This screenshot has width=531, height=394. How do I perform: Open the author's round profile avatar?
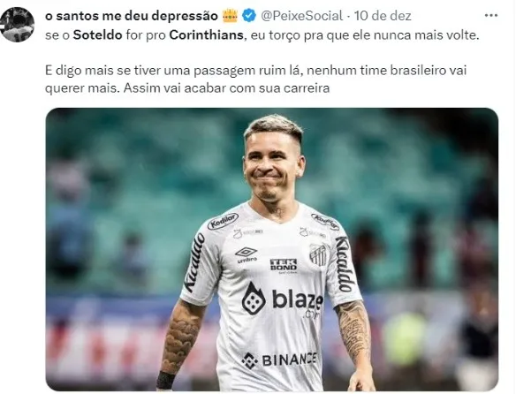coord(17,25)
